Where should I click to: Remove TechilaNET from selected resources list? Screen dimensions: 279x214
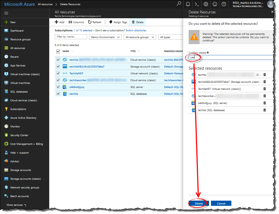pyautogui.click(x=265, y=89)
